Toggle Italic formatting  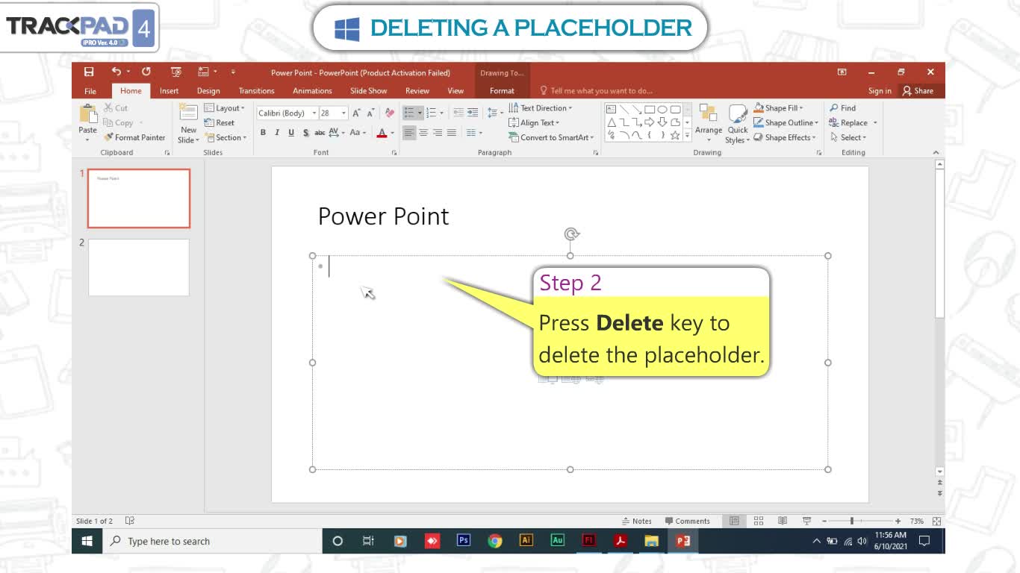point(277,133)
